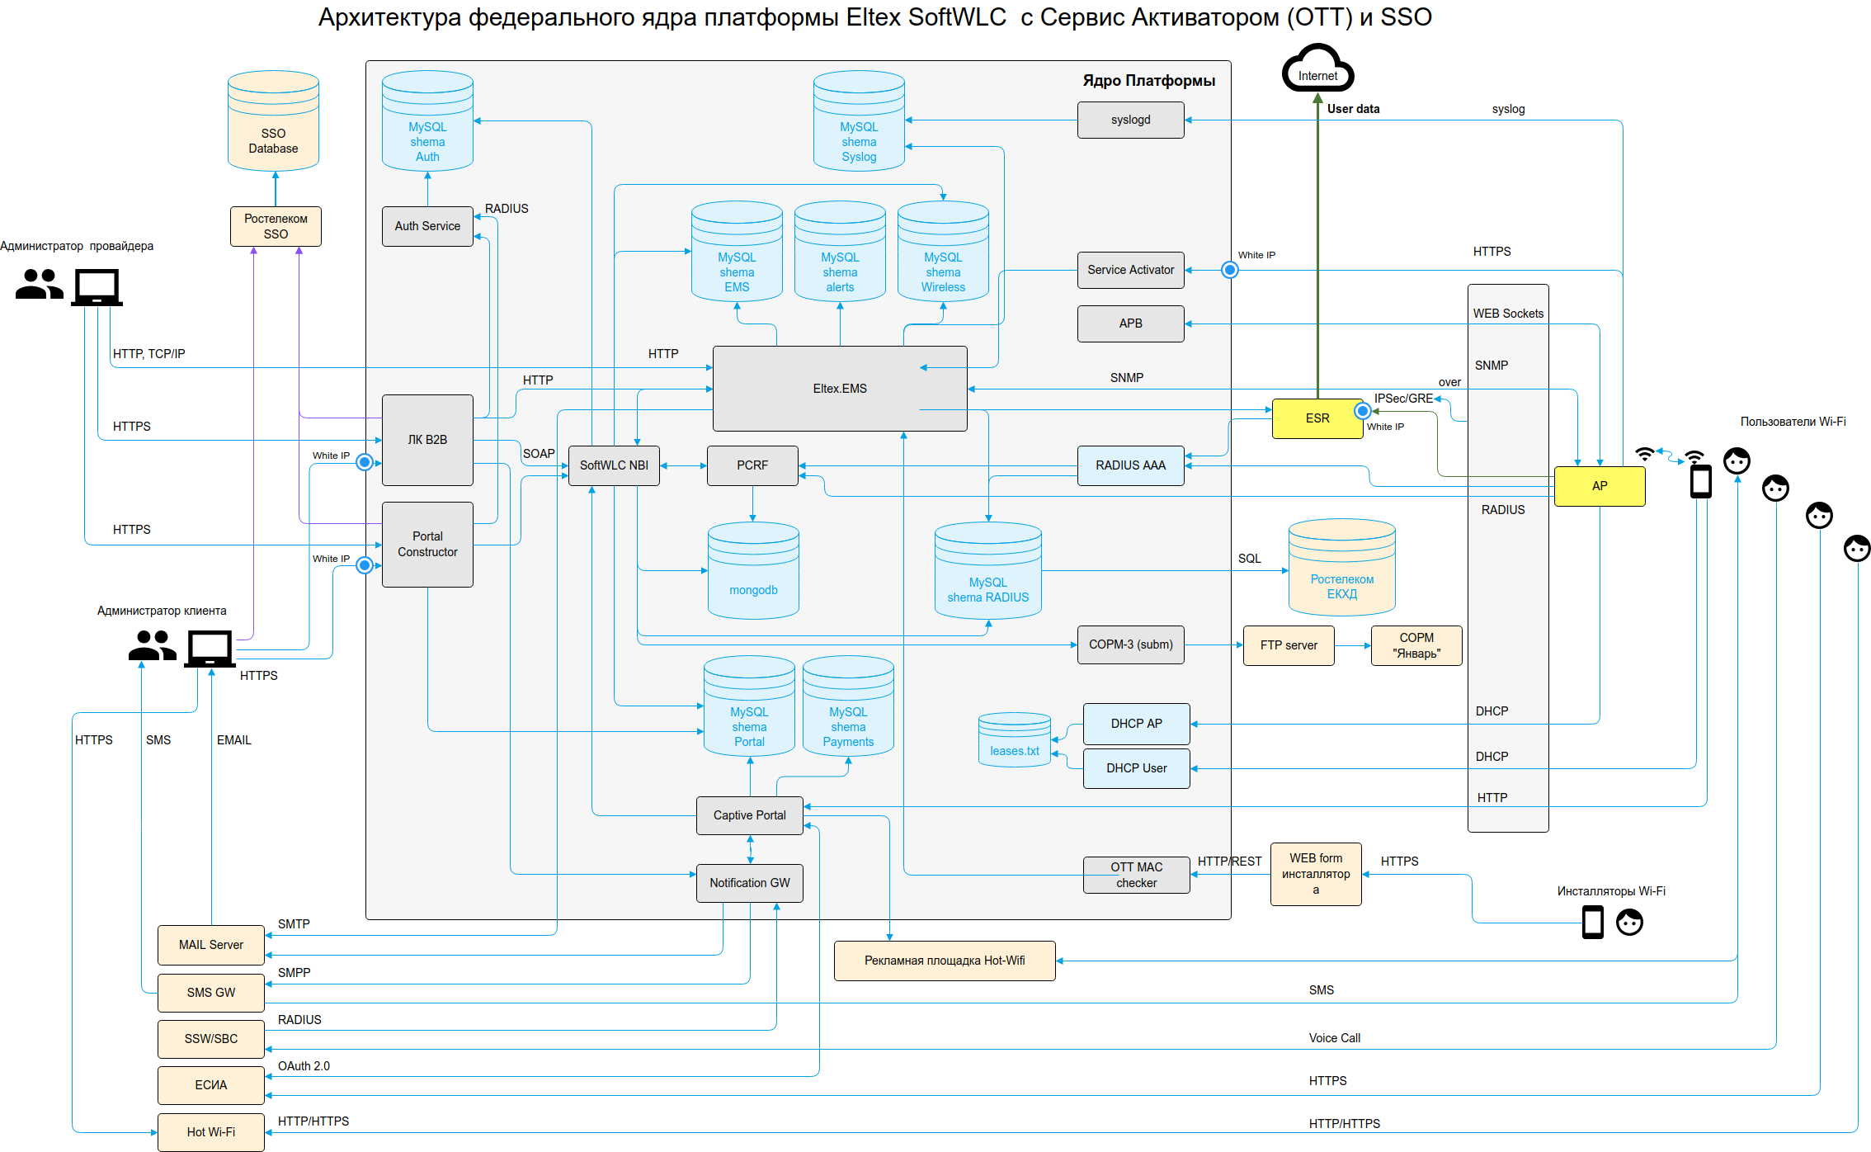Click the provider administrator laptop icon
Image resolution: width=1871 pixels, height=1152 pixels.
click(x=97, y=288)
